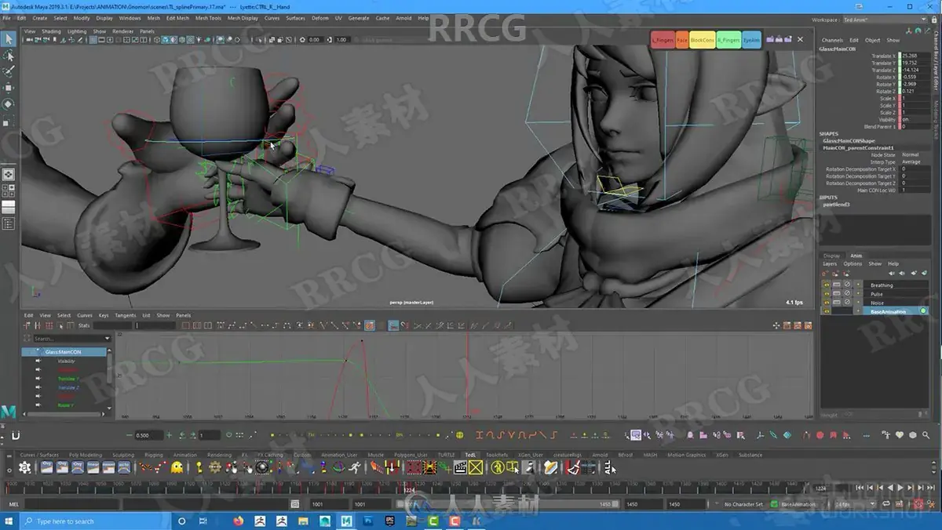Click the EyeAim blue selection button
Viewport: 942px width, 530px height.
751,40
